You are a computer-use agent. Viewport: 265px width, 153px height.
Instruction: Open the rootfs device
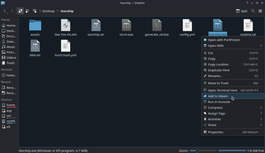[11, 121]
